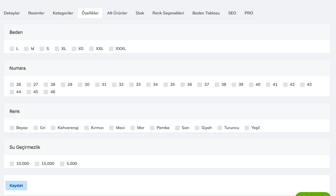Tick the Beyaz color checkbox
Screen dimensions: 336x196
(x=12, y=128)
